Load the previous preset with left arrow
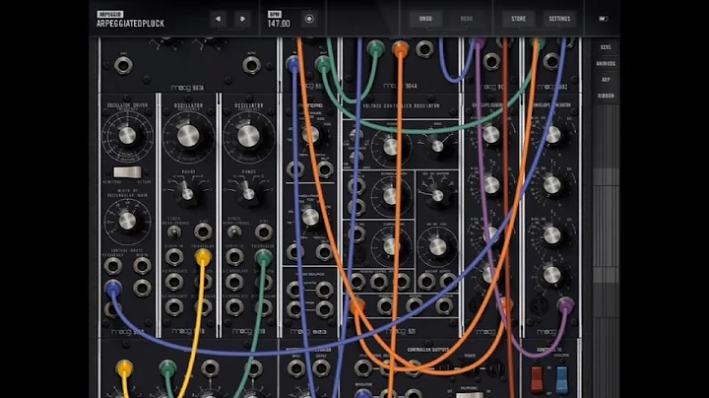The height and width of the screenshot is (398, 709). [219, 19]
